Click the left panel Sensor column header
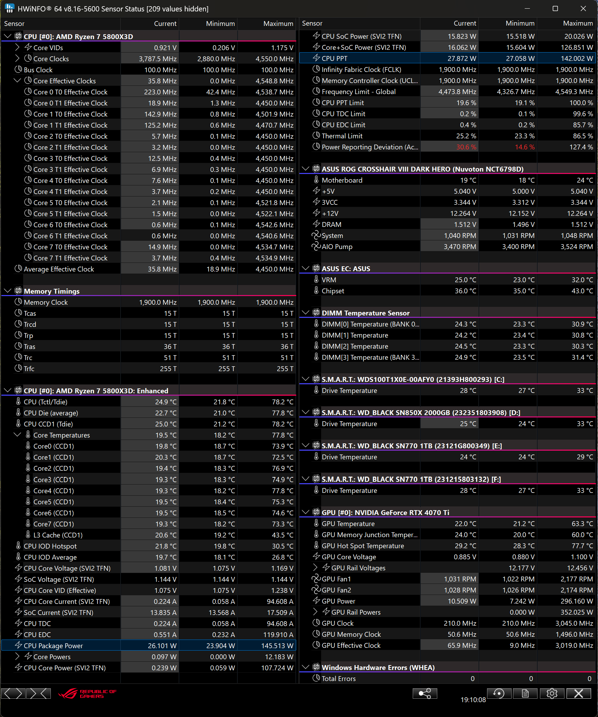The image size is (598, 717). tap(61, 24)
